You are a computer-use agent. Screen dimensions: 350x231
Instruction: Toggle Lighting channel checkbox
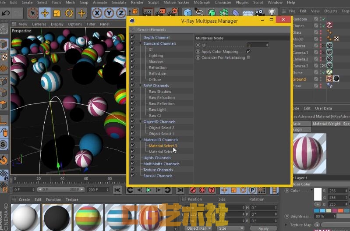pos(133,55)
